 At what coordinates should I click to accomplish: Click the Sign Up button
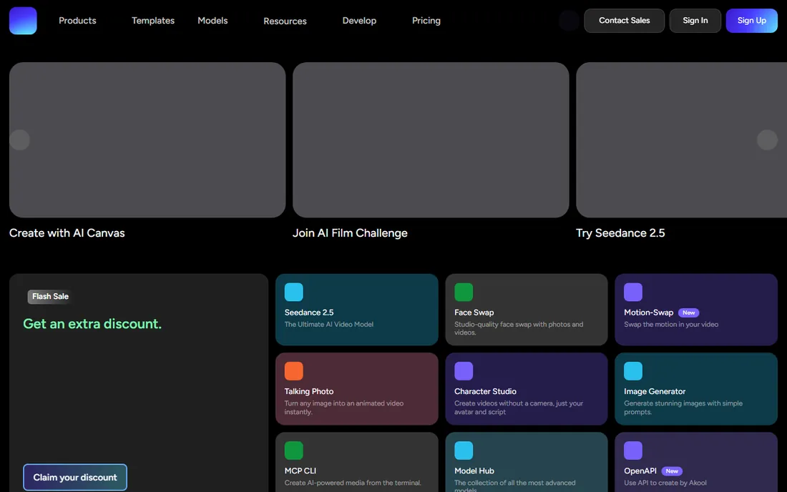point(751,21)
